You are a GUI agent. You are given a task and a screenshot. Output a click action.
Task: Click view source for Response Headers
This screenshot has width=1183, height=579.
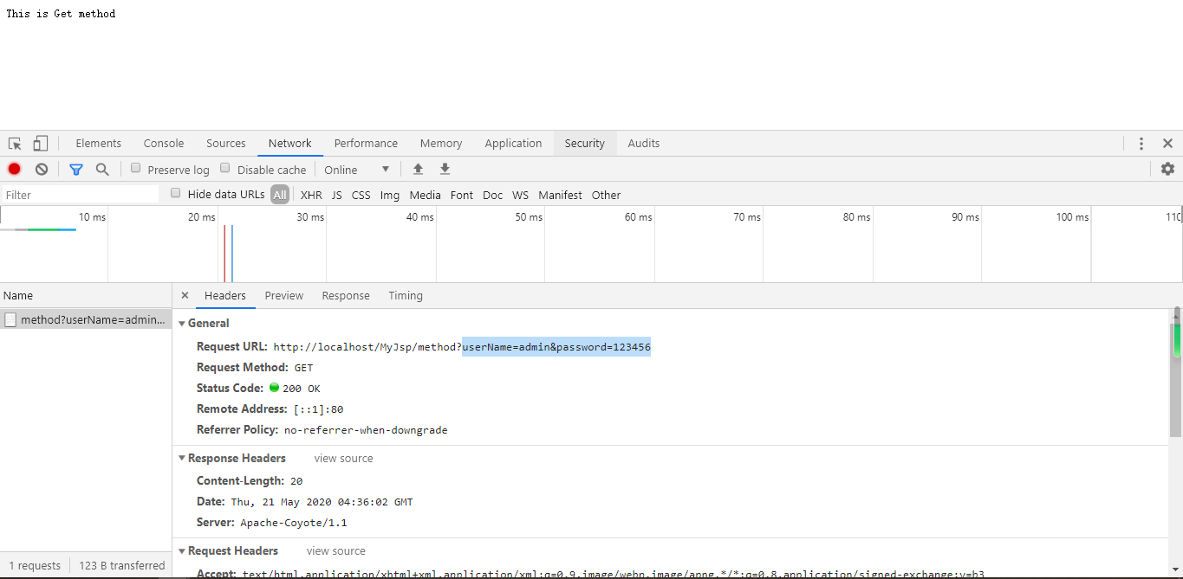click(344, 459)
